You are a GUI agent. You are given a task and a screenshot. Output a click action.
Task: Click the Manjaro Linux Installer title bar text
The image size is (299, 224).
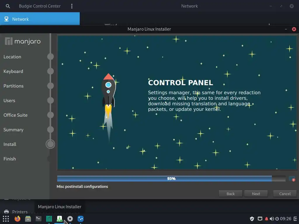tap(149, 29)
